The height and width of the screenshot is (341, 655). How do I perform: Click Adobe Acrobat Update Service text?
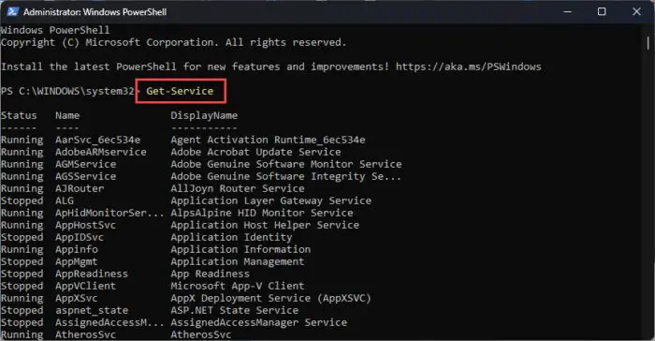(x=255, y=152)
